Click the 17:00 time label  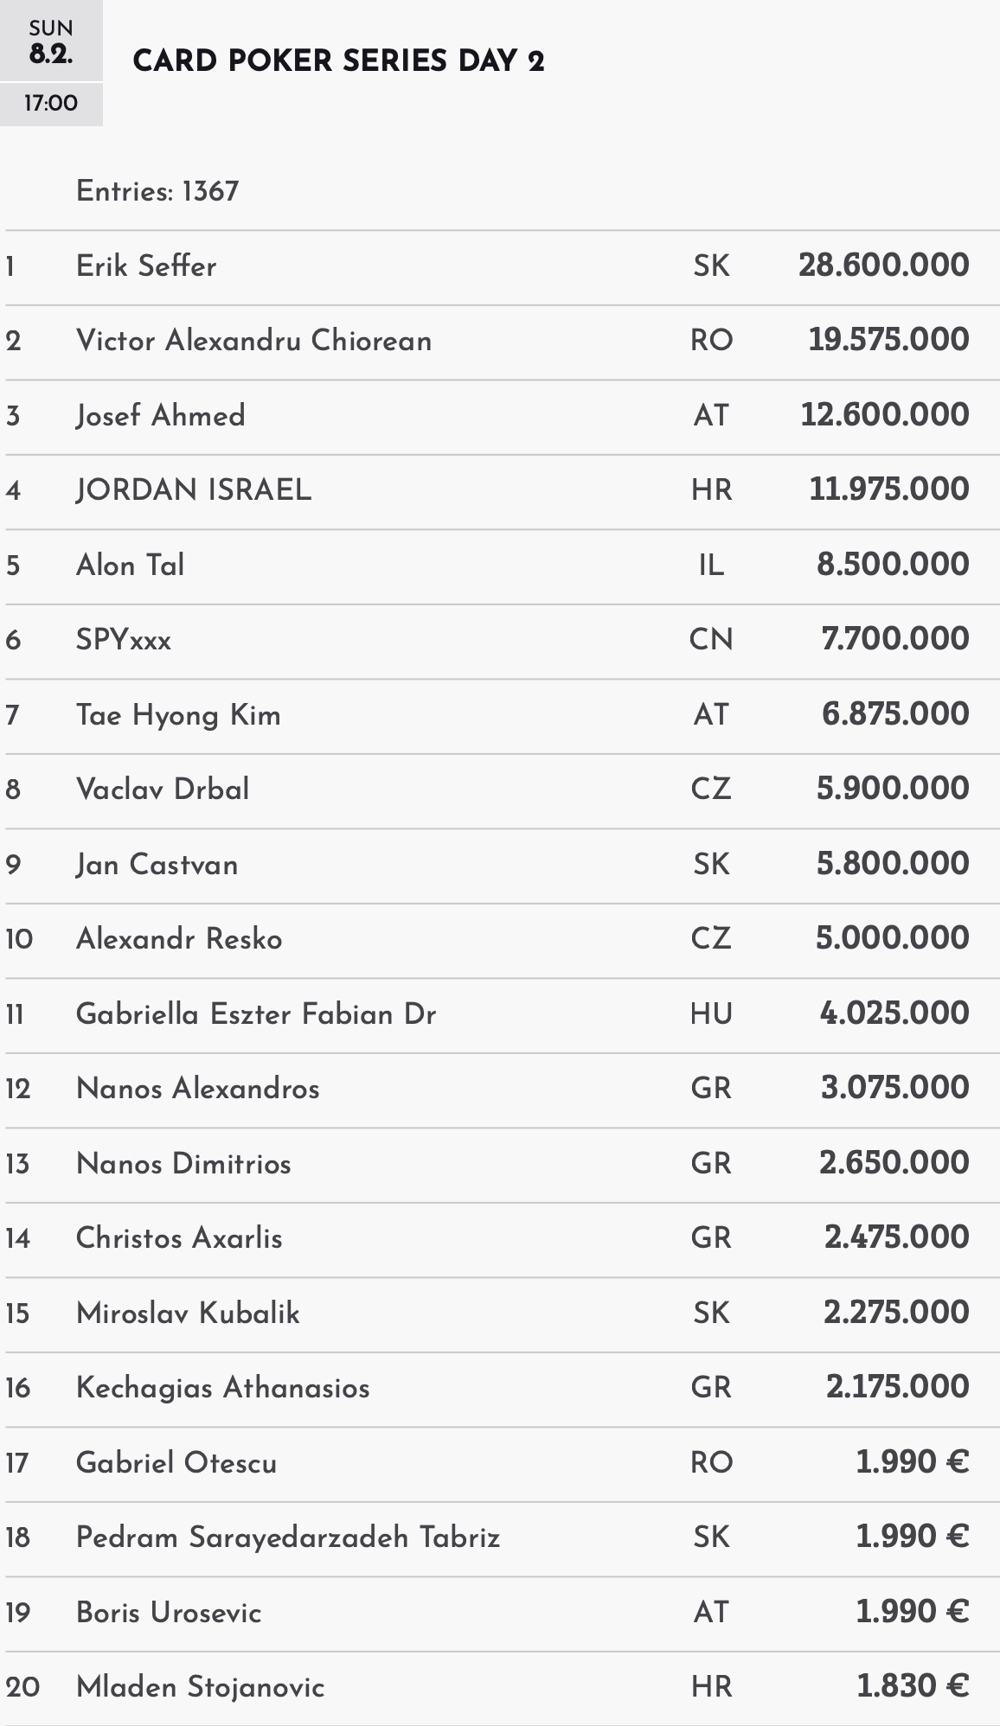click(51, 104)
